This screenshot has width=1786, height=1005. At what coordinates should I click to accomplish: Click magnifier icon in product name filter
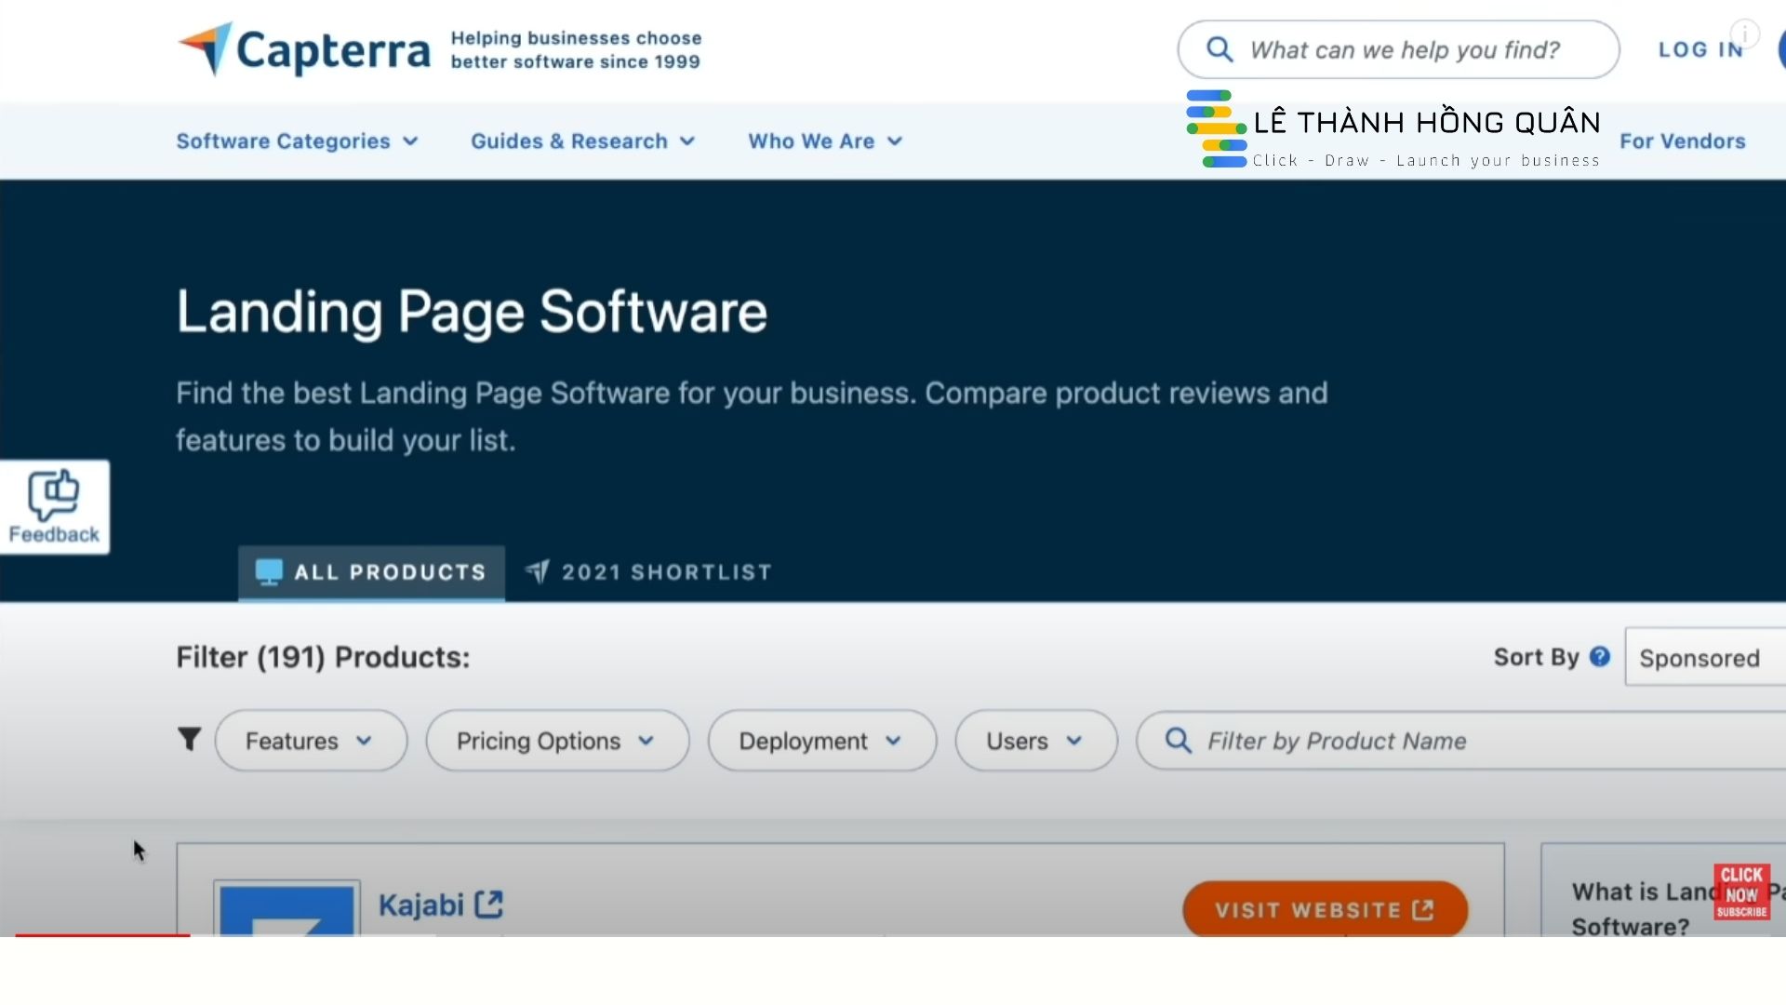tap(1178, 741)
